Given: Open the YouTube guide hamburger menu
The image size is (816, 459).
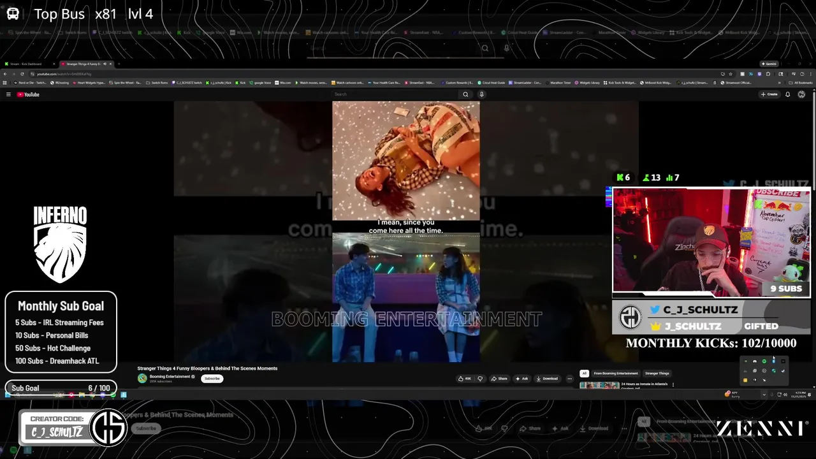Looking at the screenshot, I should [x=8, y=94].
